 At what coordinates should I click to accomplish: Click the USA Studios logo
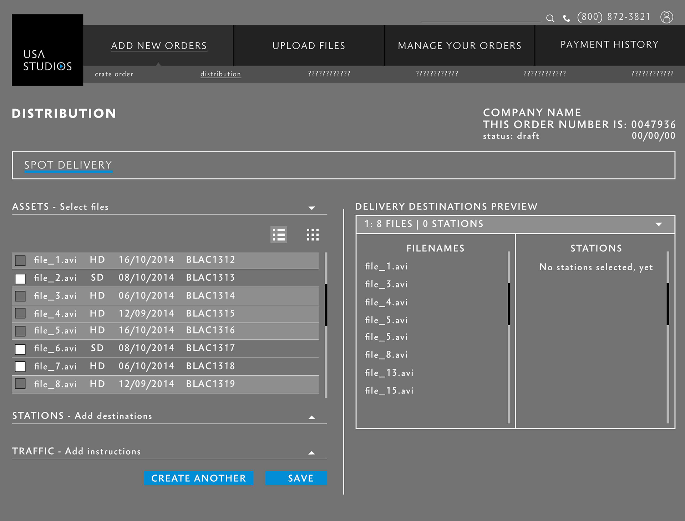click(47, 50)
